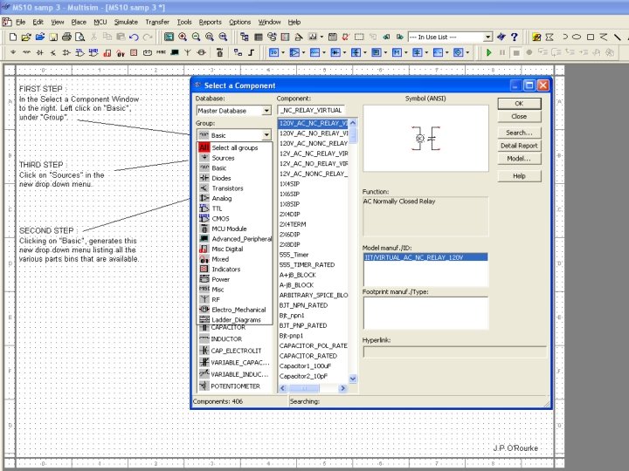Image resolution: width=629 pixels, height=471 pixels.
Task: Expand the 3D virtual components dropdown arrow
Action: pyautogui.click(x=283, y=52)
